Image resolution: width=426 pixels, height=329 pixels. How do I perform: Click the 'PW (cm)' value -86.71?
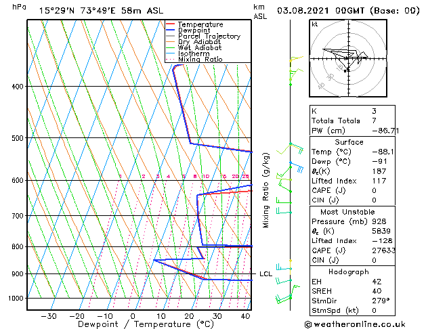point(385,131)
